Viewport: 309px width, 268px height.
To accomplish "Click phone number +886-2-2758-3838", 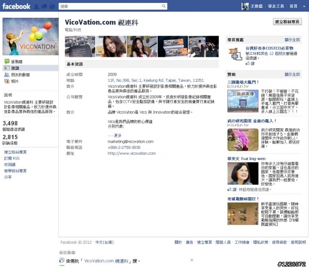I will [x=124, y=147].
